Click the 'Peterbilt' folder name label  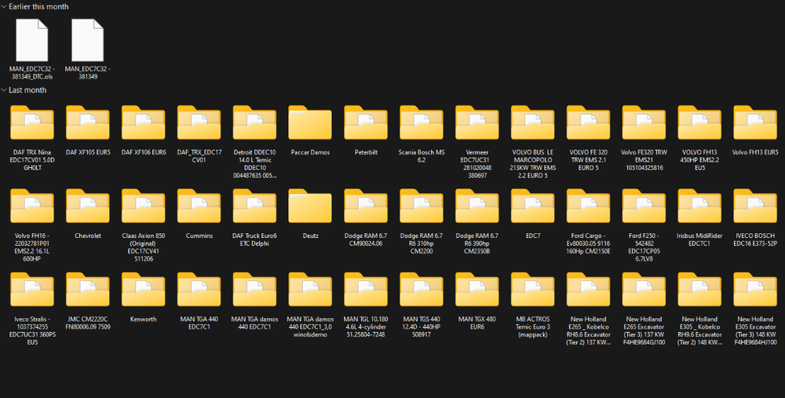(366, 152)
